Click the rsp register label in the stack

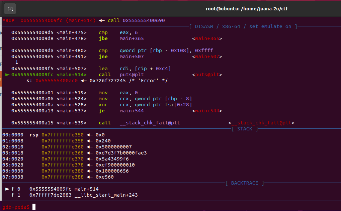click(x=33, y=135)
